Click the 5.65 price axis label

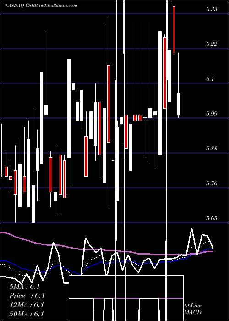(x=212, y=218)
